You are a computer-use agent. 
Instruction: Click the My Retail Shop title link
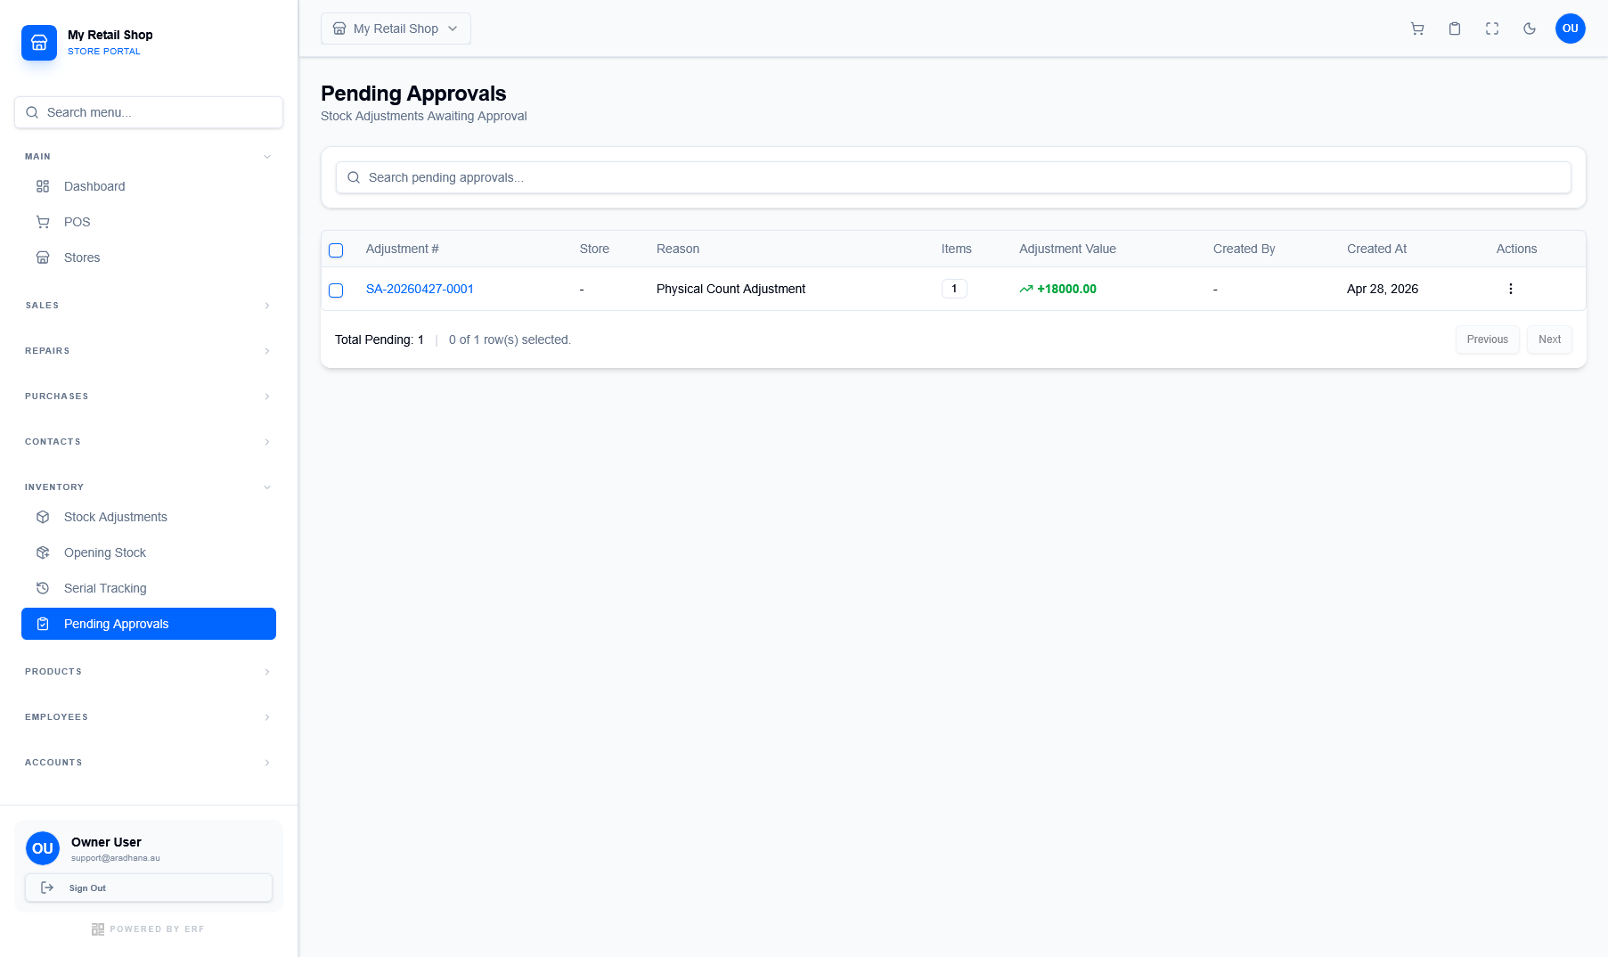coord(110,35)
